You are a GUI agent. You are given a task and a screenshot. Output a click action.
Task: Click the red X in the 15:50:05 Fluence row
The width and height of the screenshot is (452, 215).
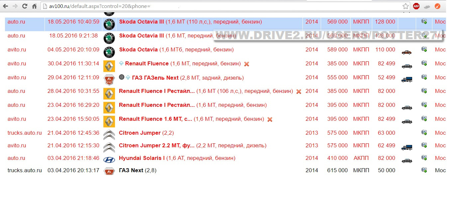click(270, 119)
